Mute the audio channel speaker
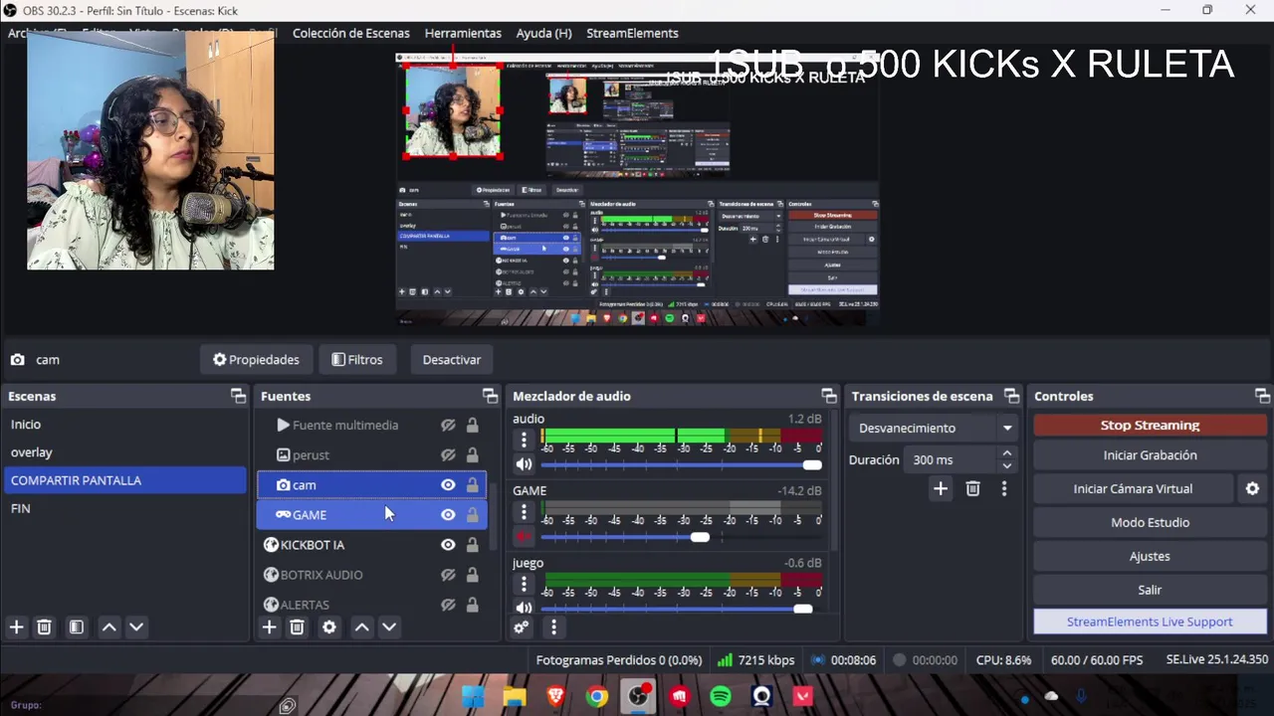Viewport: 1274px width, 716px height. [524, 464]
